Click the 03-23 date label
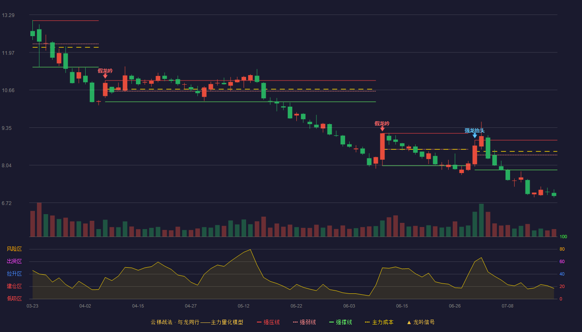 click(x=32, y=306)
